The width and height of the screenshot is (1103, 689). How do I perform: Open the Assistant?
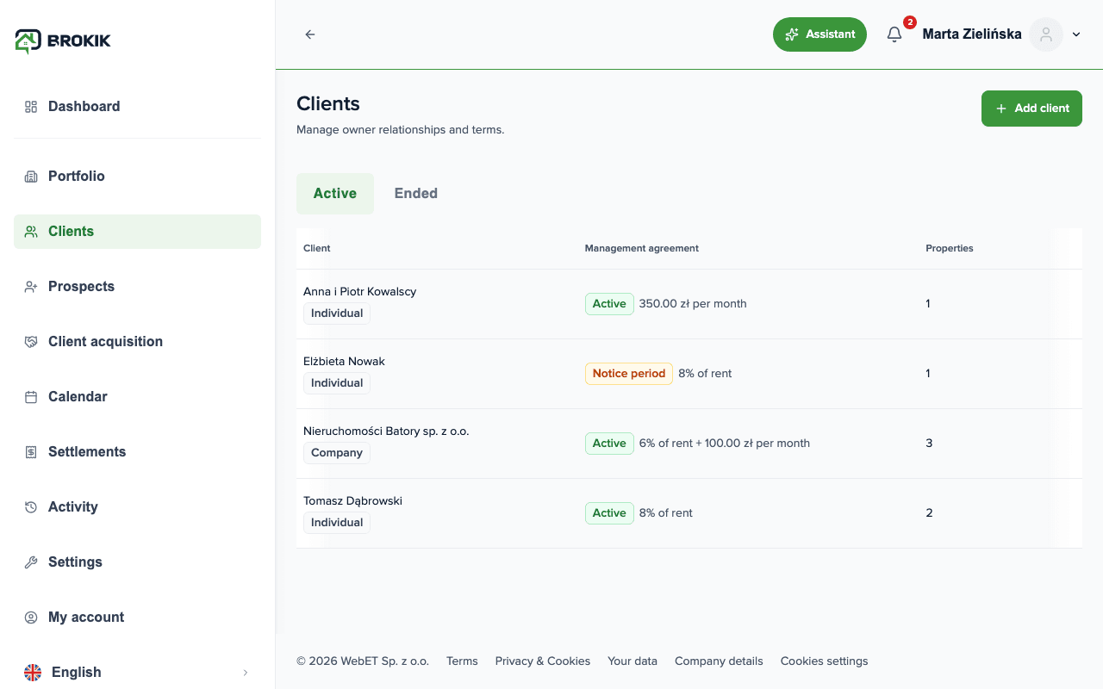[819, 34]
